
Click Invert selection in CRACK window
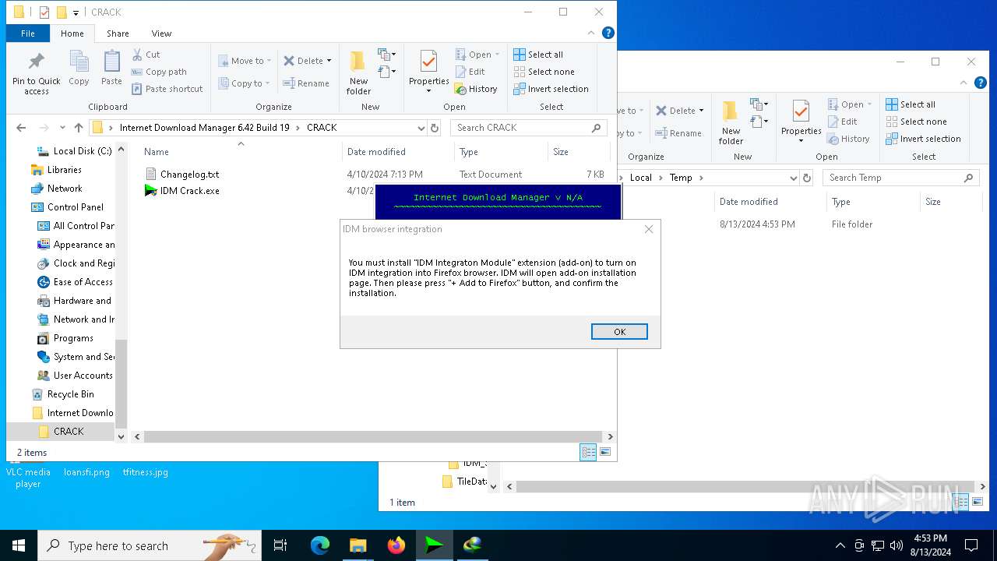tap(551, 89)
